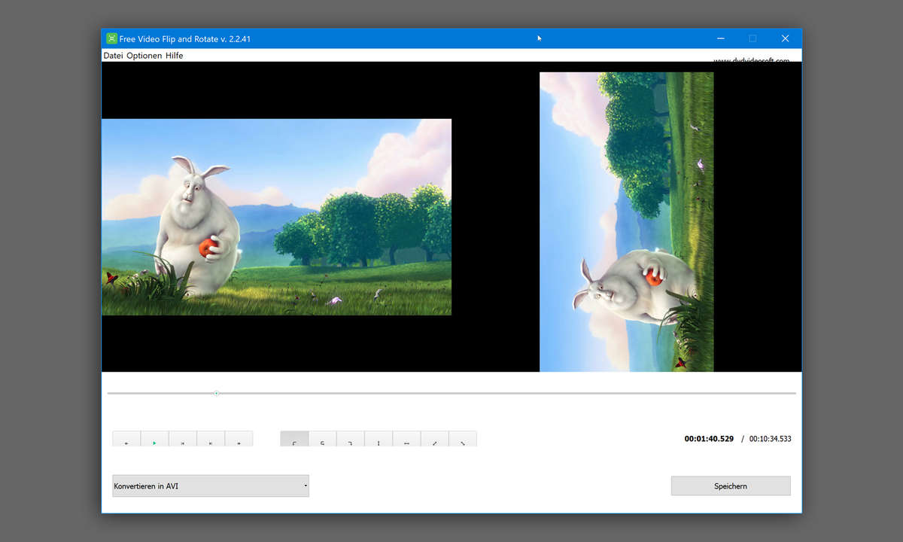The image size is (903, 542).
Task: Open the Hilfe menu
Action: pyautogui.click(x=174, y=56)
